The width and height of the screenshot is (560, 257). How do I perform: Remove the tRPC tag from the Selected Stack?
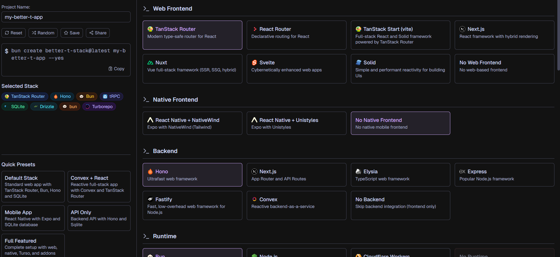point(111,96)
